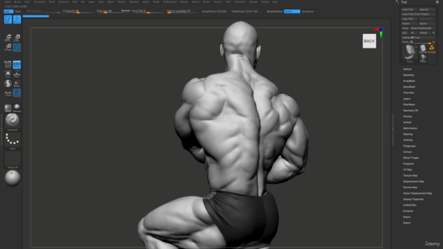The width and height of the screenshot is (443, 249).
Task: Expand the Vector Displacement Map sub-palette
Action: 417,193
